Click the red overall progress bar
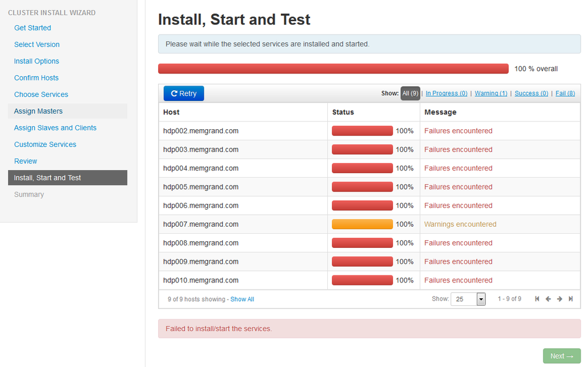Screen dimensions: 587x367 [333, 69]
